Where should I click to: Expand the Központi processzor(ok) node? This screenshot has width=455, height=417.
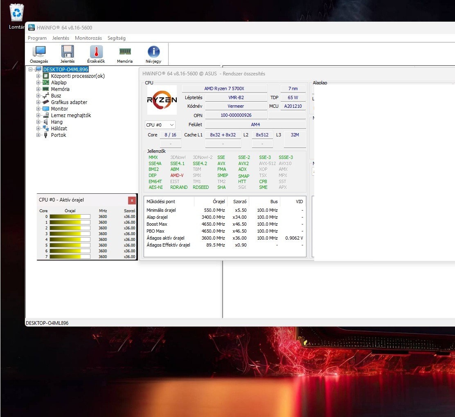pos(38,76)
